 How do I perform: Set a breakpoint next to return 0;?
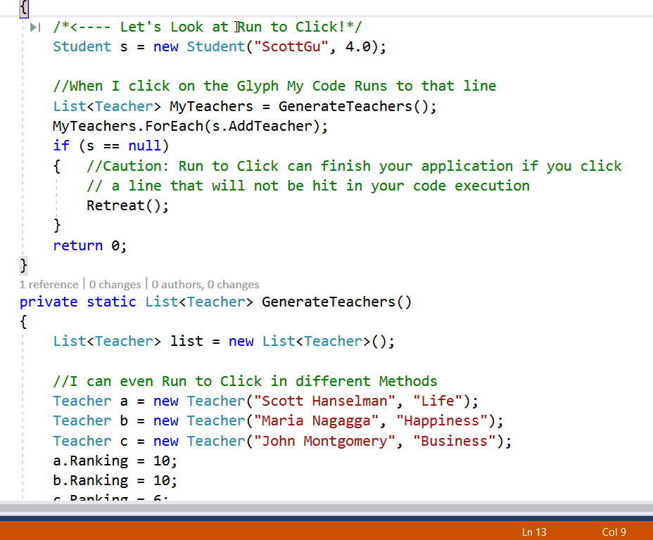point(7,245)
